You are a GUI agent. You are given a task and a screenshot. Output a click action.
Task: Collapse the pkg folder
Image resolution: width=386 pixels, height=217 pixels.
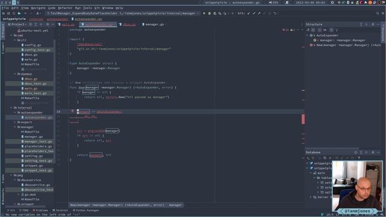[11, 175]
